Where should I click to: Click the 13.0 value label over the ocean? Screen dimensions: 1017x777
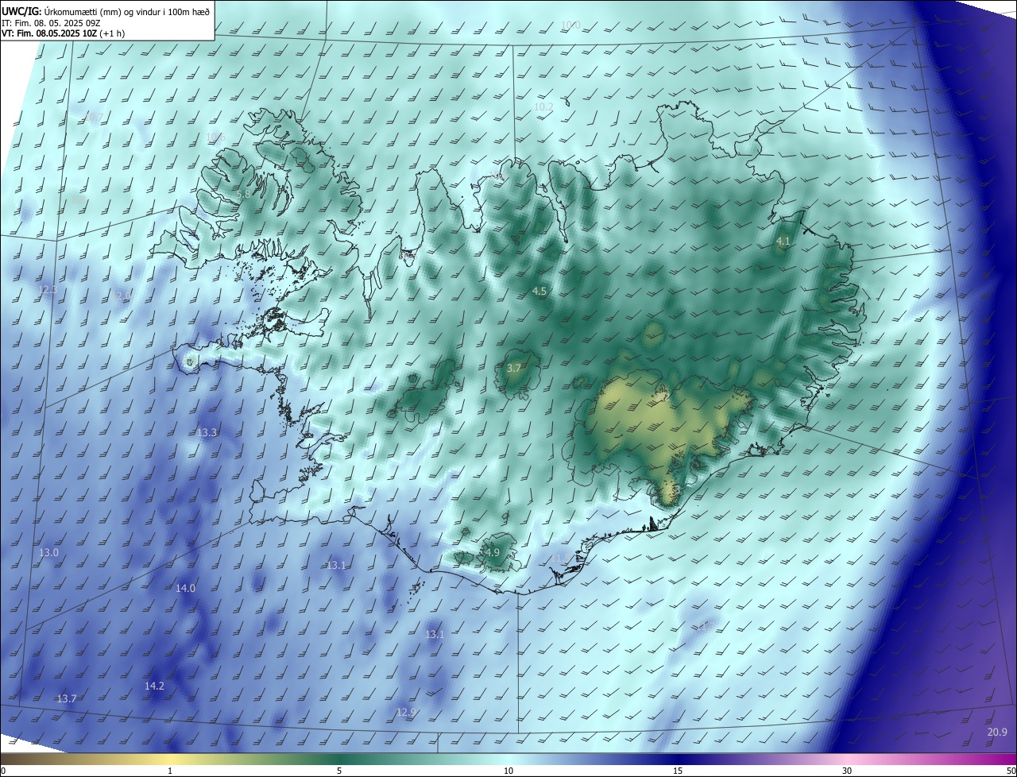point(49,552)
